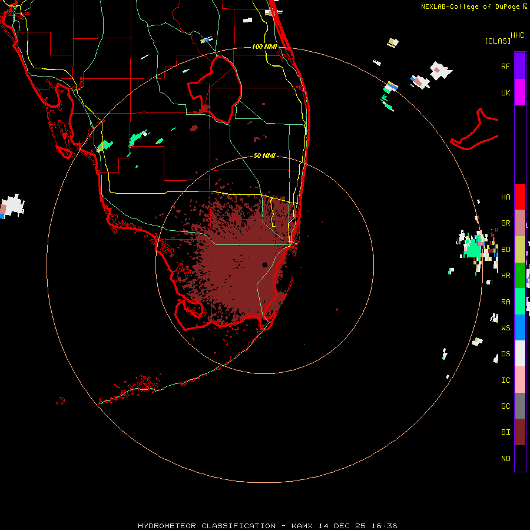
Task: Click the purple RF color swatch
Action: (520, 65)
